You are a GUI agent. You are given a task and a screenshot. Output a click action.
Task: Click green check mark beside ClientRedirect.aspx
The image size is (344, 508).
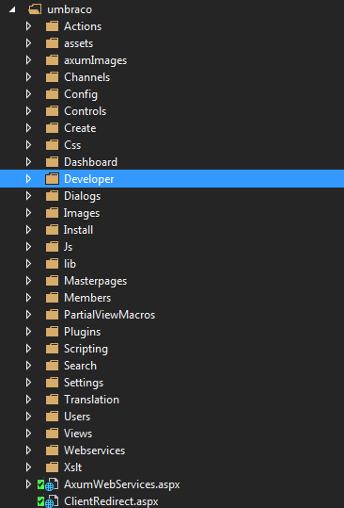pyautogui.click(x=40, y=501)
